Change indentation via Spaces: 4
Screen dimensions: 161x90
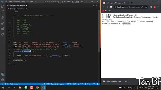pos(62,84)
